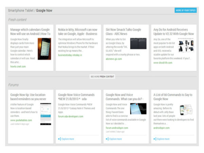Visit businesstoday.intoday.in source link
Viewport: 204px width, 153px height.
pos(70,55)
